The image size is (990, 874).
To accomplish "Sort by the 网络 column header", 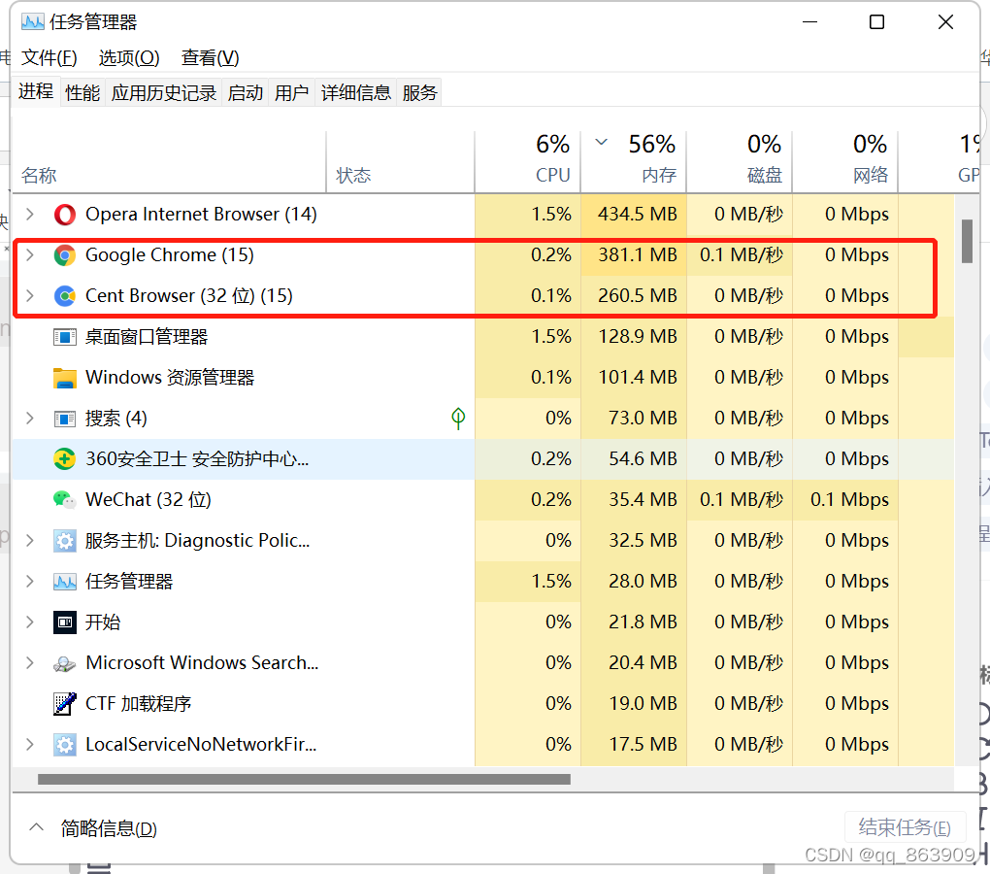I will 845,161.
